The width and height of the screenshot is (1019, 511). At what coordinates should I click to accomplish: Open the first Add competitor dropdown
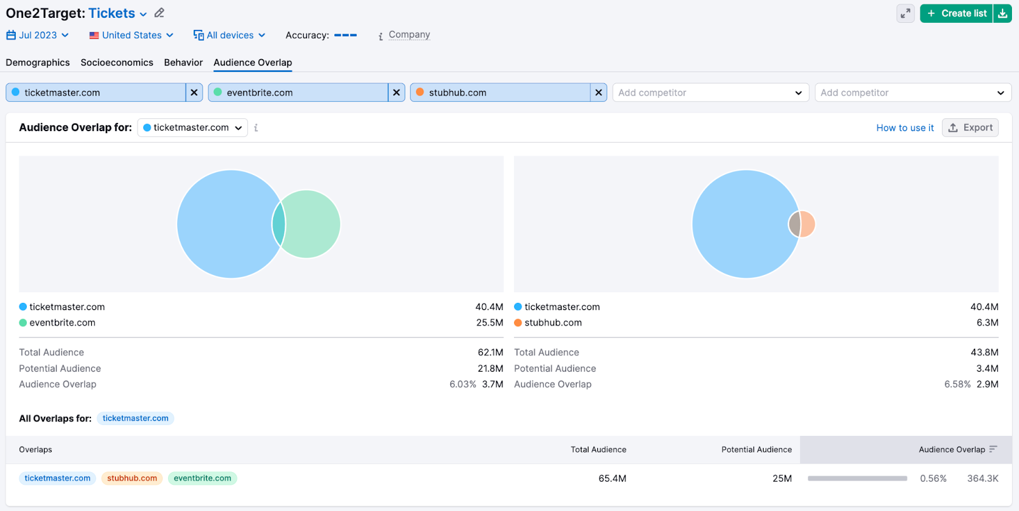click(711, 92)
